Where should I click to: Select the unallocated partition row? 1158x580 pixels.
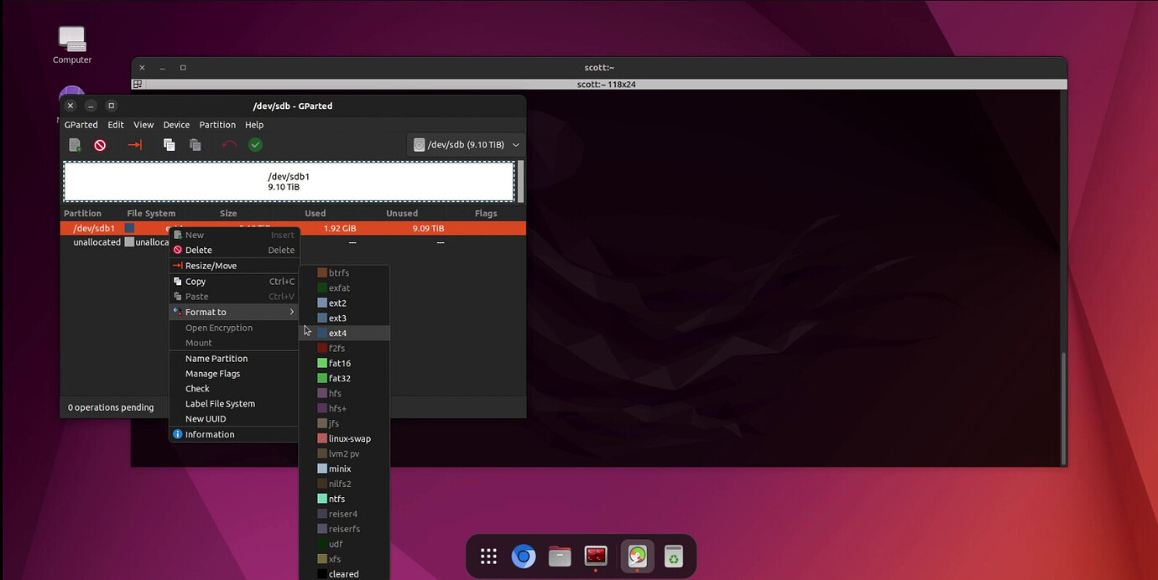click(x=96, y=242)
